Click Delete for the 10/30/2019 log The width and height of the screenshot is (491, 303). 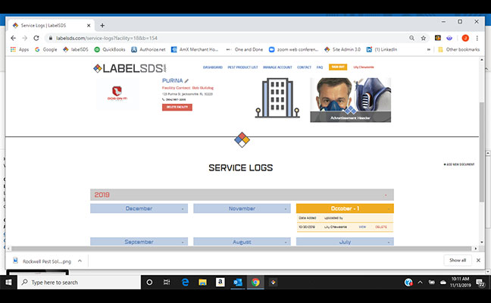click(x=381, y=227)
